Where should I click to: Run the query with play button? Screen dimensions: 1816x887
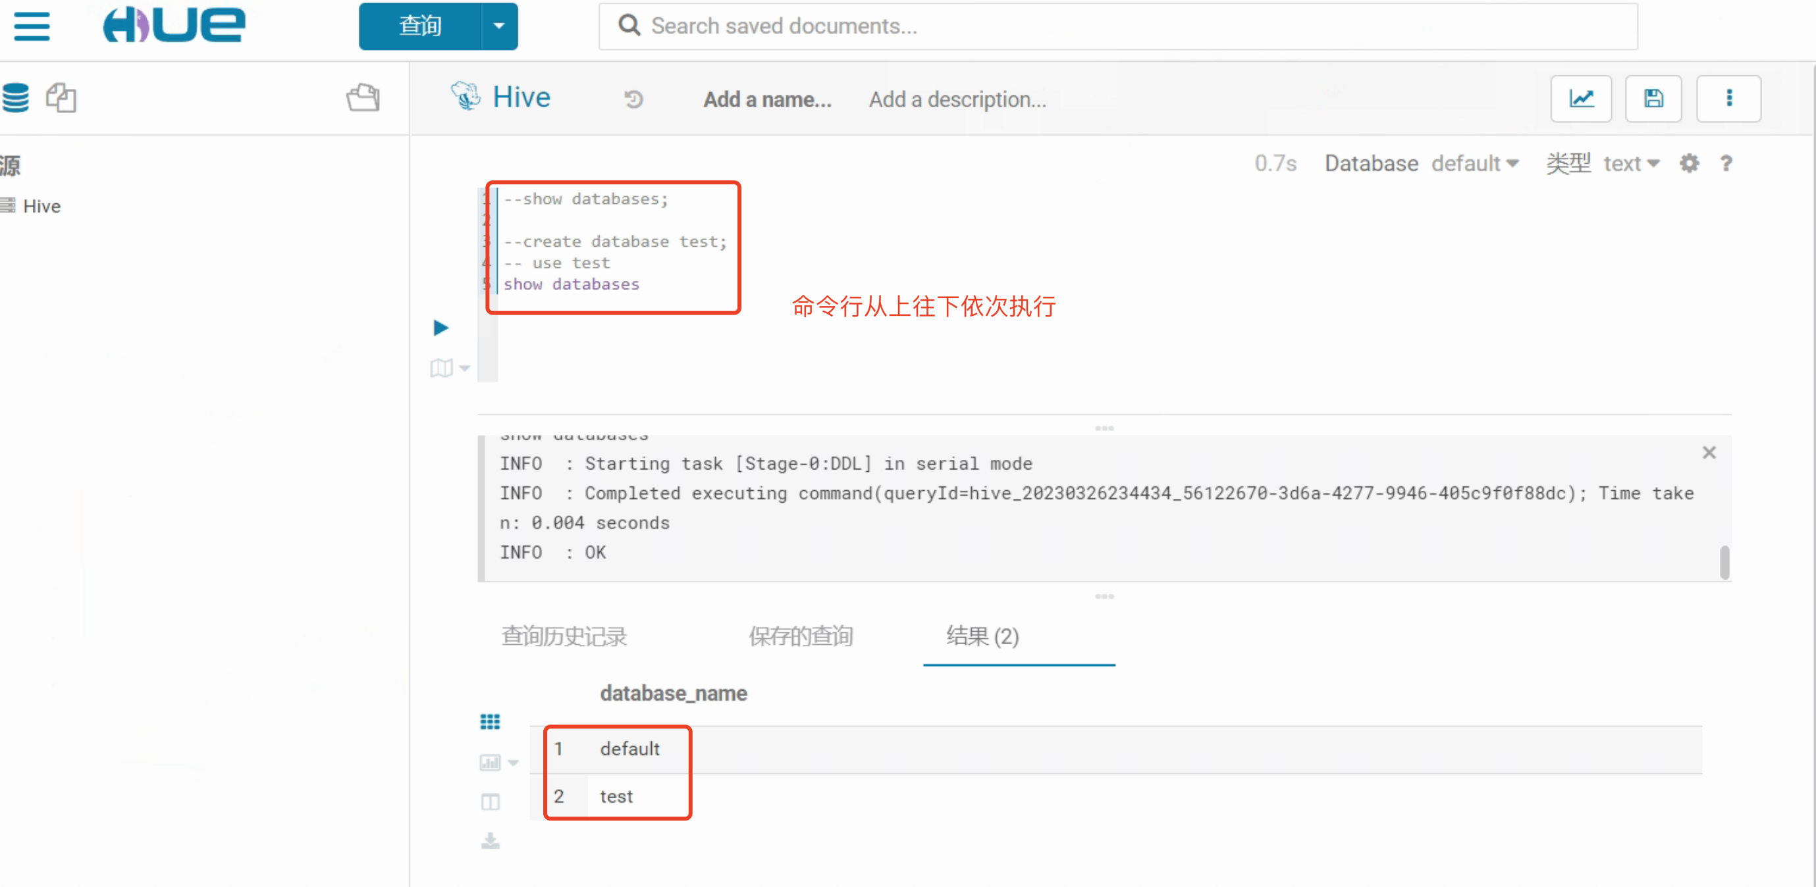click(x=441, y=328)
